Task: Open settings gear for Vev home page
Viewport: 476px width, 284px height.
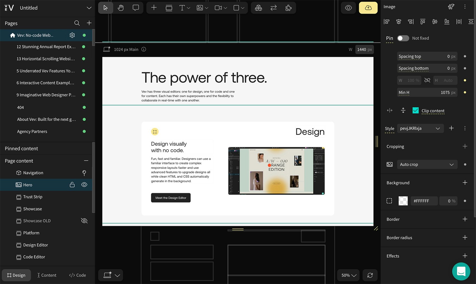Action: pyautogui.click(x=72, y=35)
